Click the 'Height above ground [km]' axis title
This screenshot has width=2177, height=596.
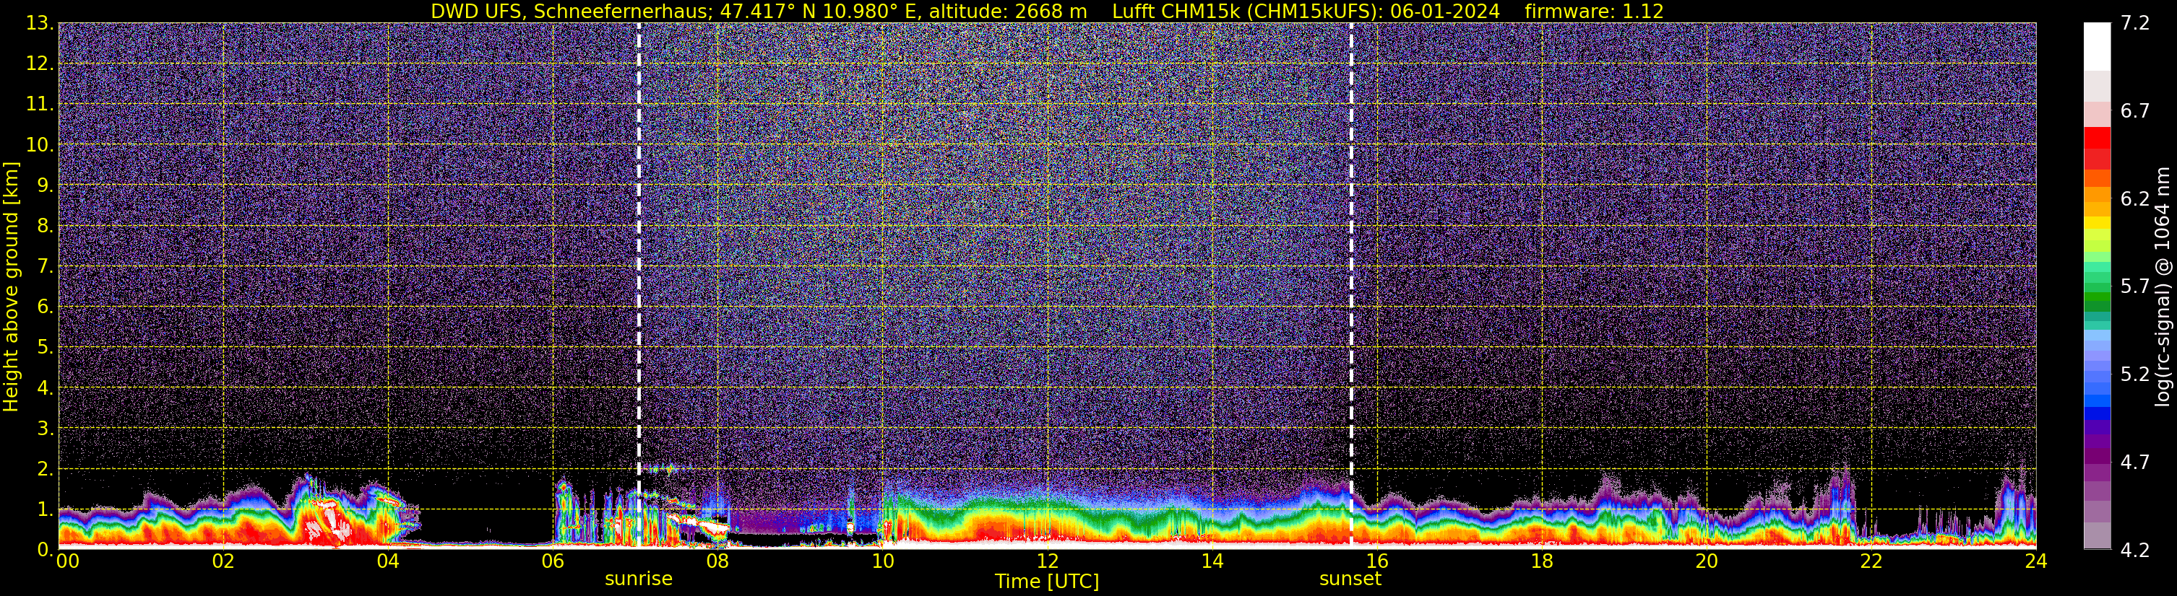11,286
